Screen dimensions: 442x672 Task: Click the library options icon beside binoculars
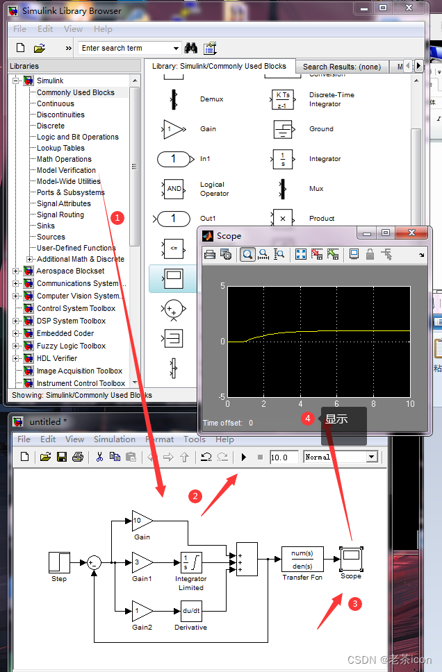point(210,48)
